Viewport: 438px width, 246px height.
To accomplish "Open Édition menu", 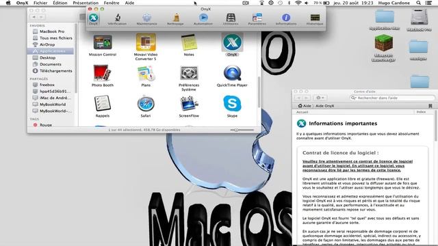I will point(60,3).
